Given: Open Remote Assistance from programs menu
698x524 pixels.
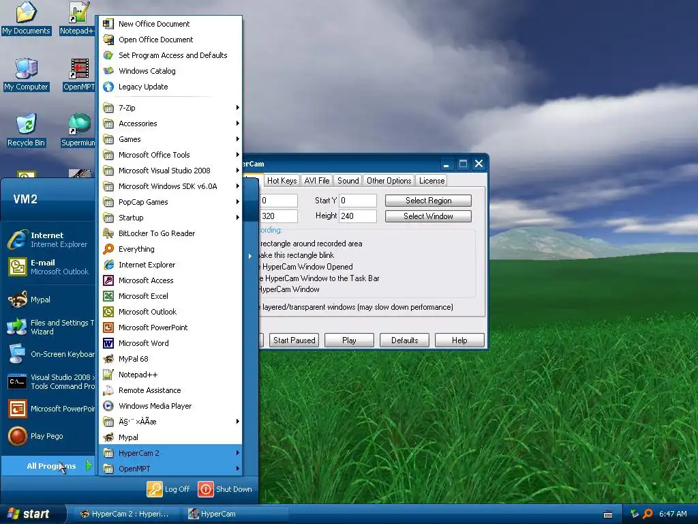Looking at the screenshot, I should [x=170, y=390].
